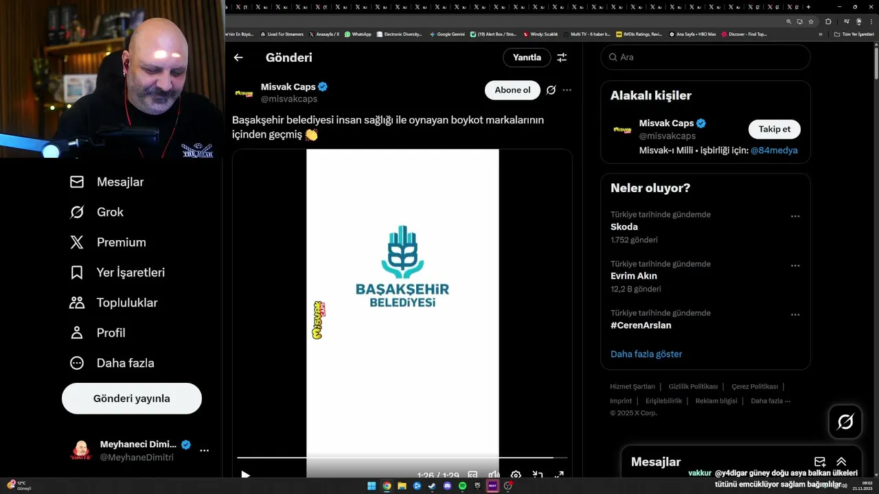This screenshot has height=494, width=879.
Task: Click the Meyhaneci Dimitri profile avatar
Action: tap(81, 450)
